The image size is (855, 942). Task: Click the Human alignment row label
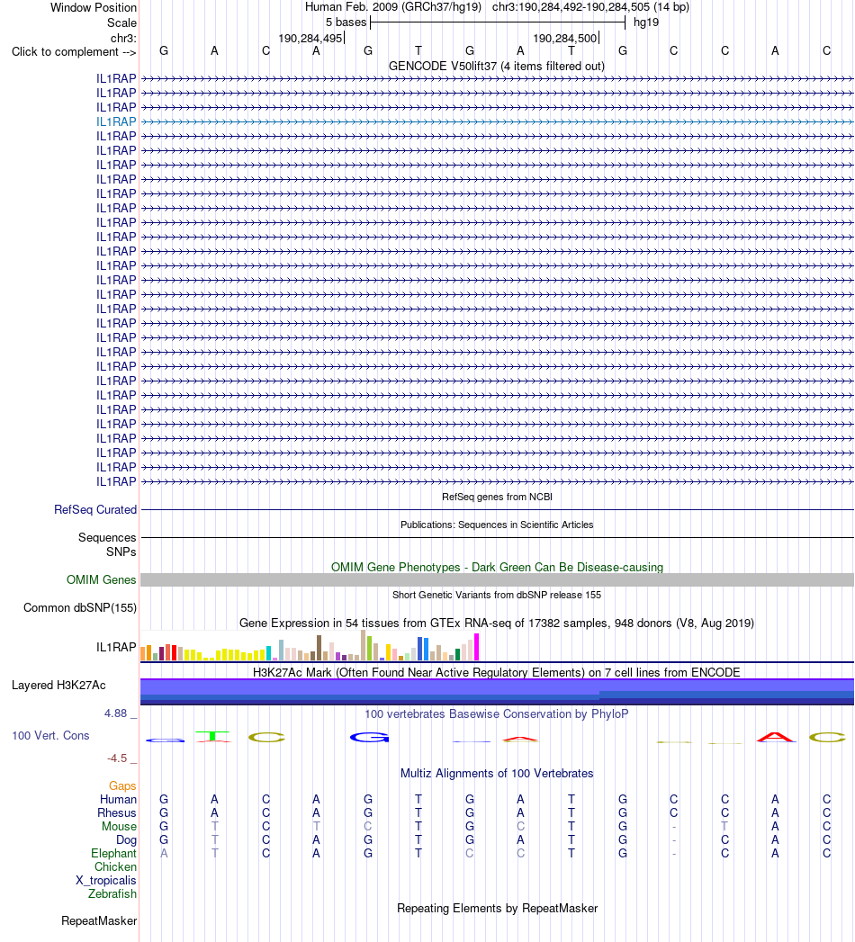pyautogui.click(x=119, y=799)
